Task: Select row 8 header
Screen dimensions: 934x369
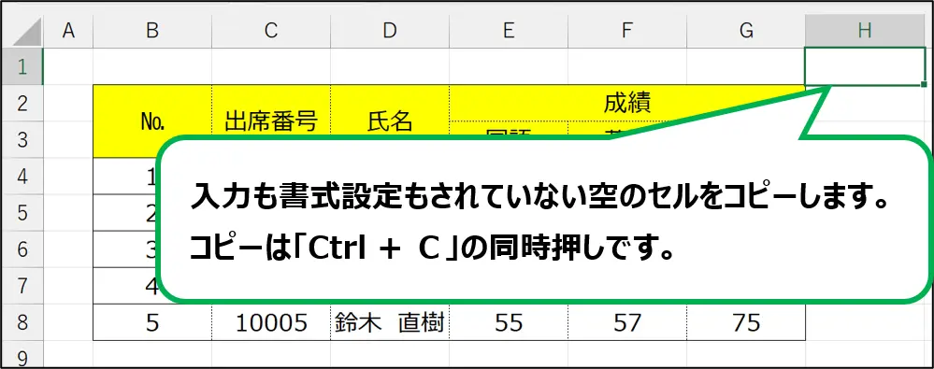Action: coord(22,322)
